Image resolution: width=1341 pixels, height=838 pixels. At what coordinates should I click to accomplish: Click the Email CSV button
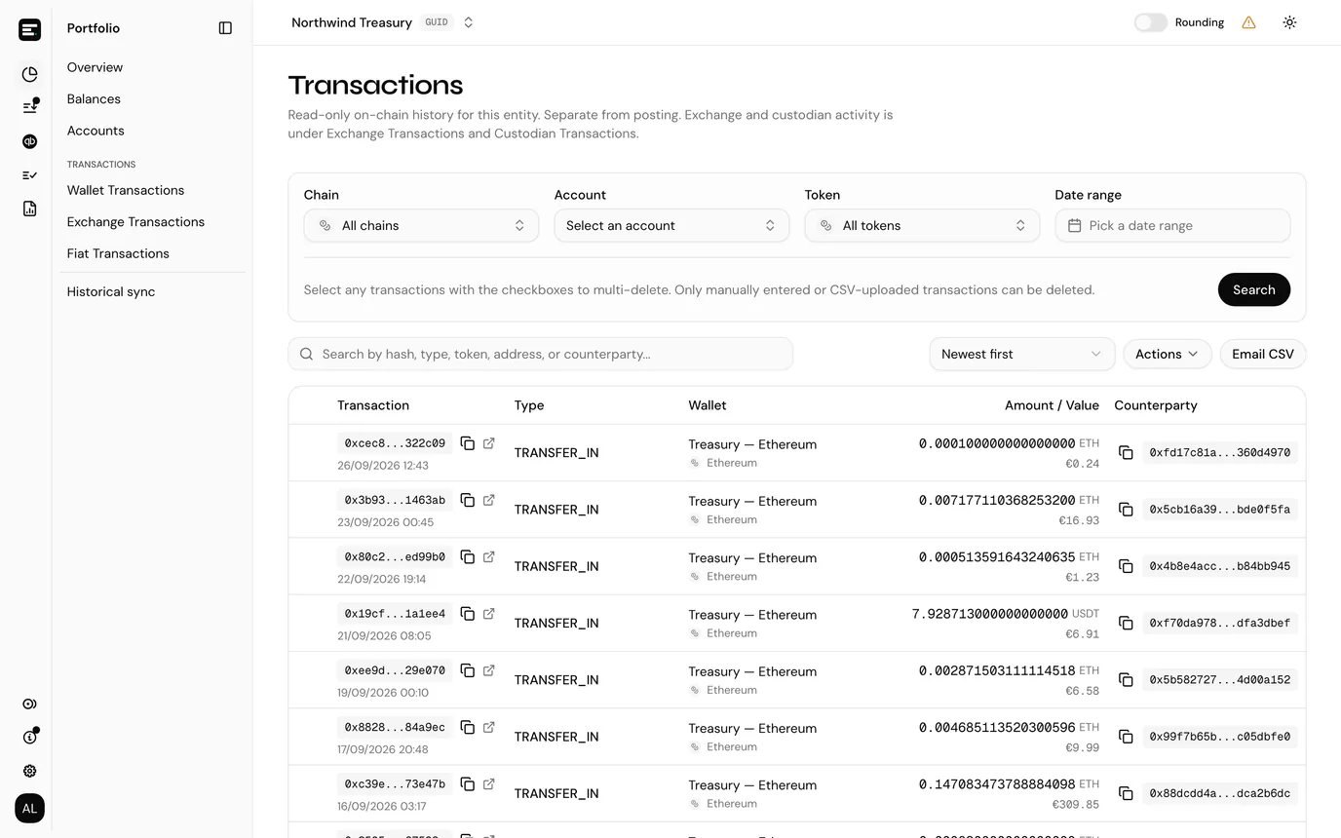[1262, 354]
